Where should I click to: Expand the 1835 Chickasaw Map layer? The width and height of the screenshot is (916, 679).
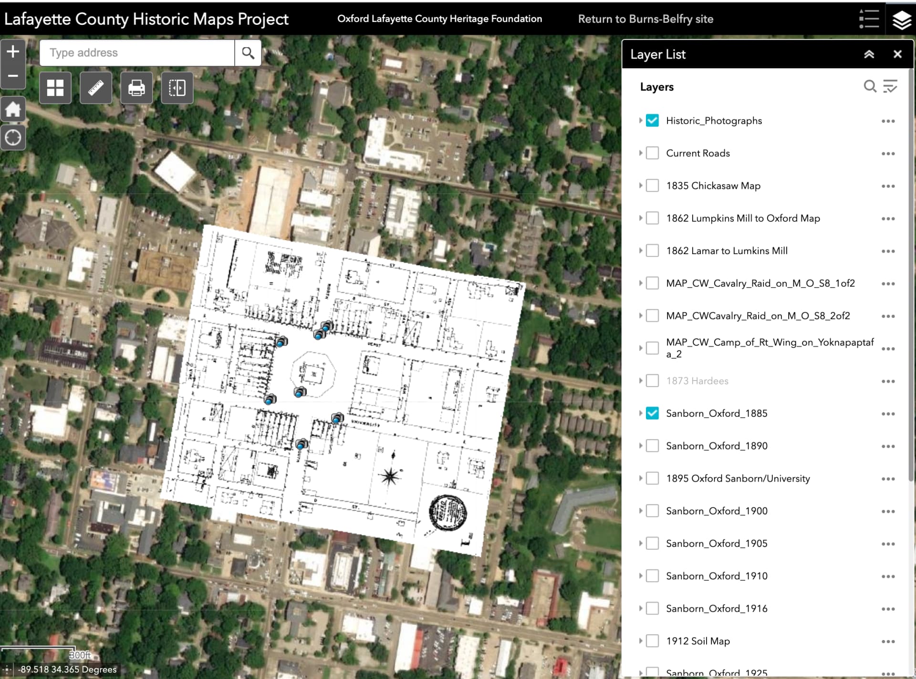tap(641, 185)
